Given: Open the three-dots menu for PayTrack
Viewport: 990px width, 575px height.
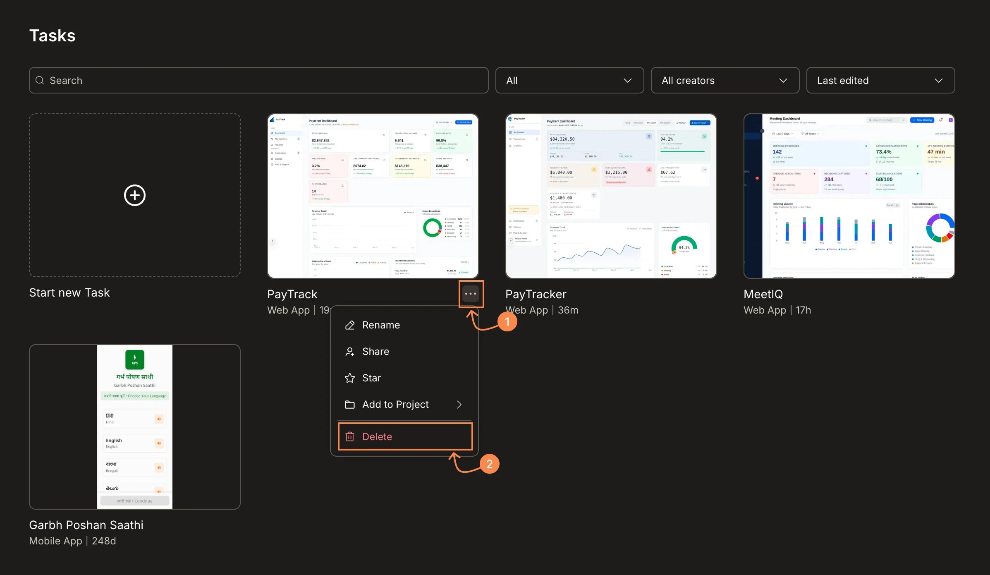Looking at the screenshot, I should click(x=471, y=294).
